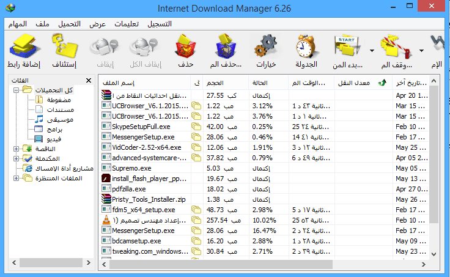Sort by Status (الحالة) column header
The height and width of the screenshot is (277, 450).
pyautogui.click(x=268, y=83)
